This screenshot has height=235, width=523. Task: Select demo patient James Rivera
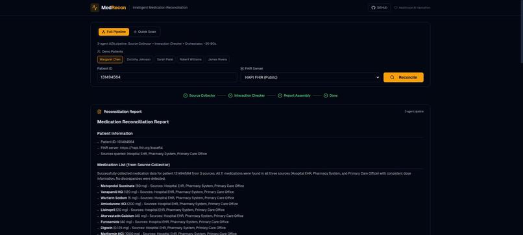tap(217, 60)
